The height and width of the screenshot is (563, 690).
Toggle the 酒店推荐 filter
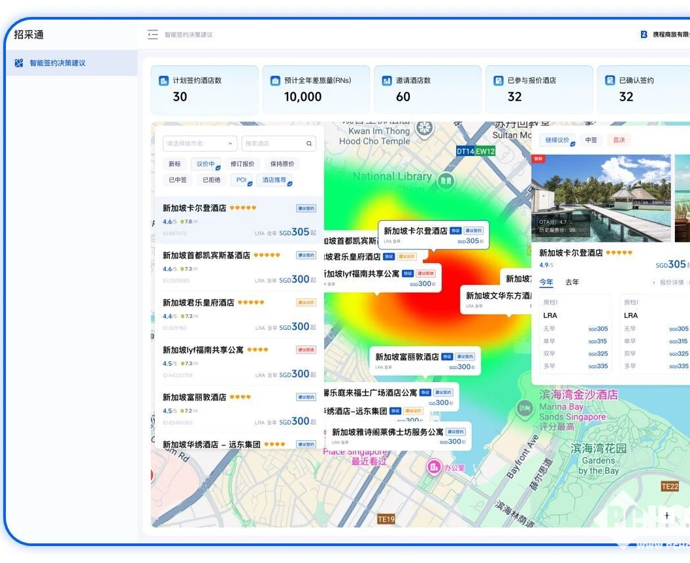tap(274, 180)
